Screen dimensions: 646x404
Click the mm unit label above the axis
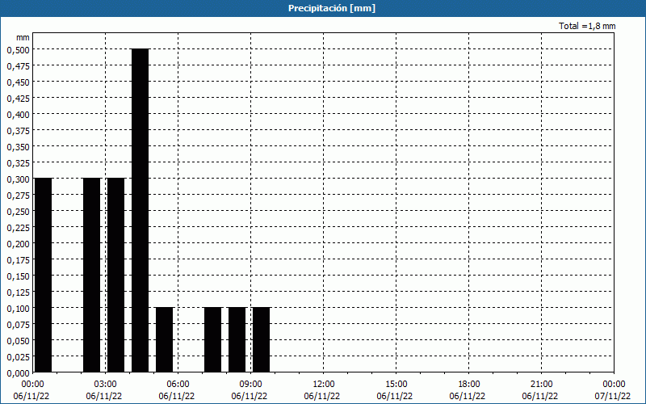pyautogui.click(x=23, y=37)
